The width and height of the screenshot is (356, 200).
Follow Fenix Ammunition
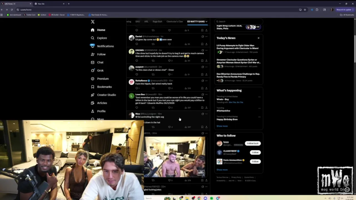tap(255, 161)
